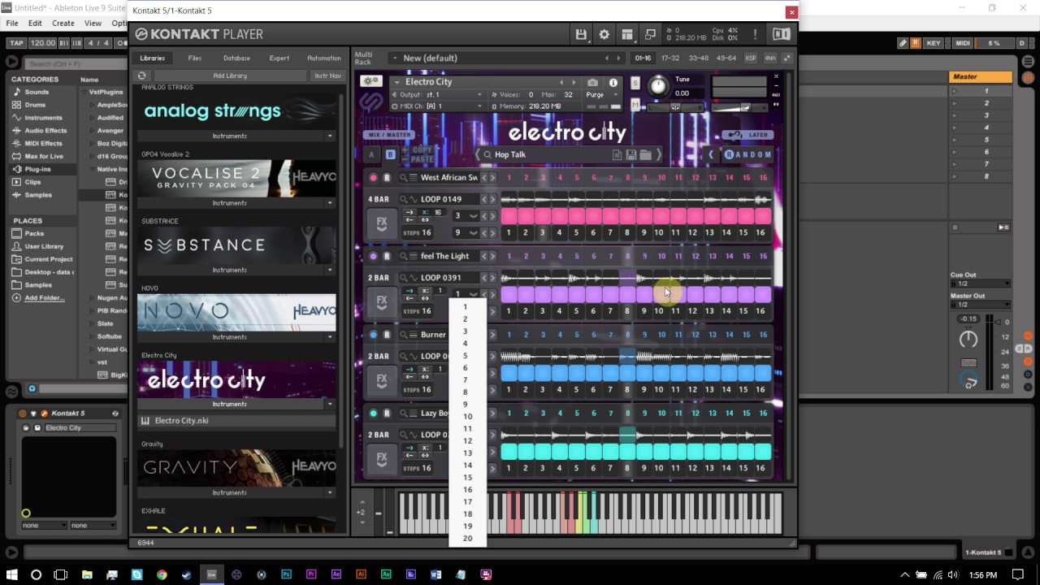Search kits with the Hop Talk magnifier

click(487, 154)
